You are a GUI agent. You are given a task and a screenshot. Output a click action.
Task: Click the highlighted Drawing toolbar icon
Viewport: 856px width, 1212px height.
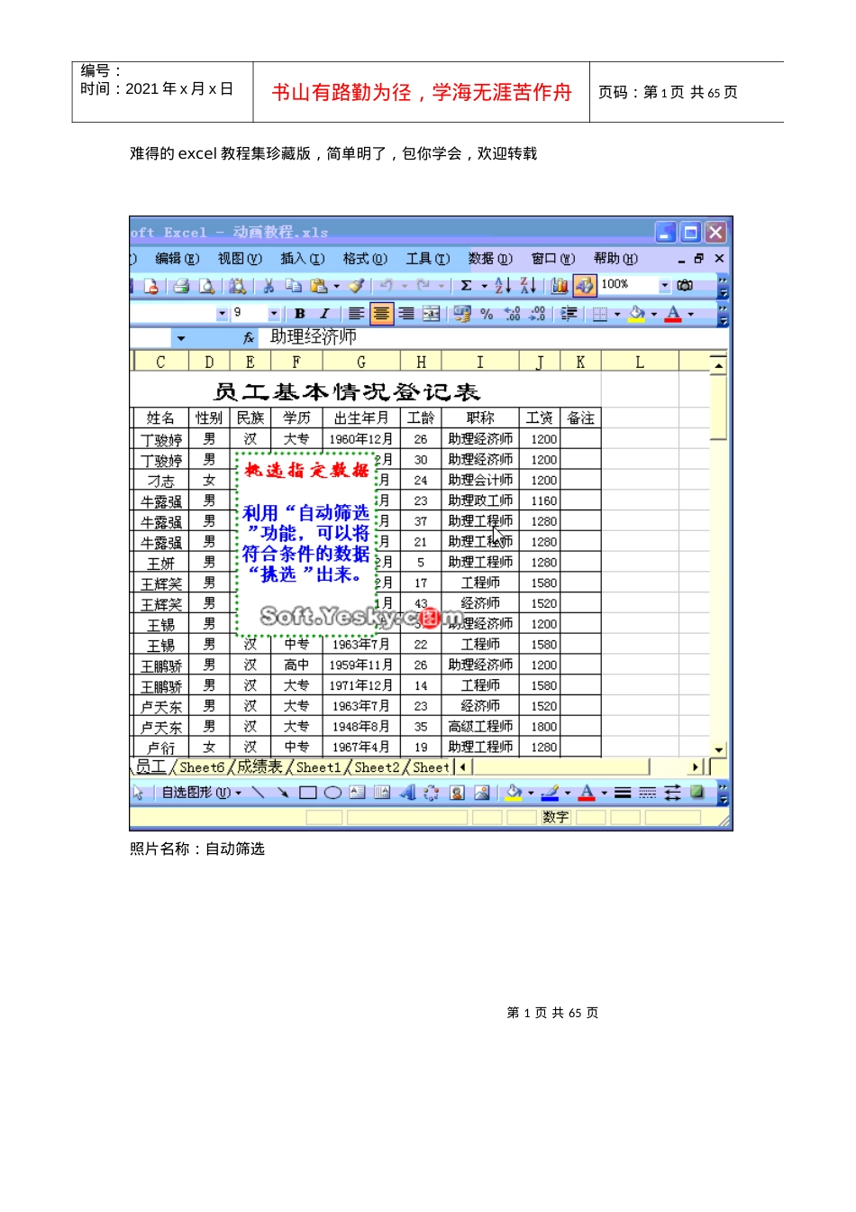585,286
